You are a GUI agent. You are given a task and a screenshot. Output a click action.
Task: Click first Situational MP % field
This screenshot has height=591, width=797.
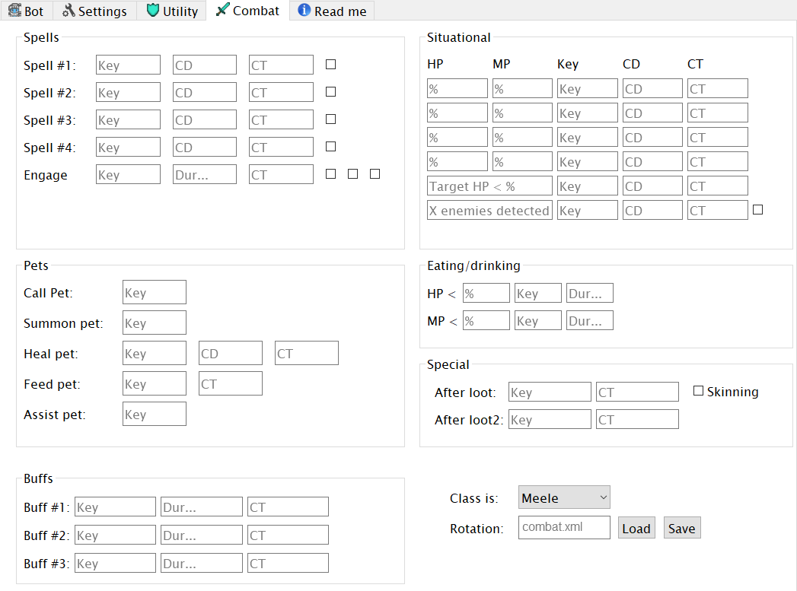[522, 88]
